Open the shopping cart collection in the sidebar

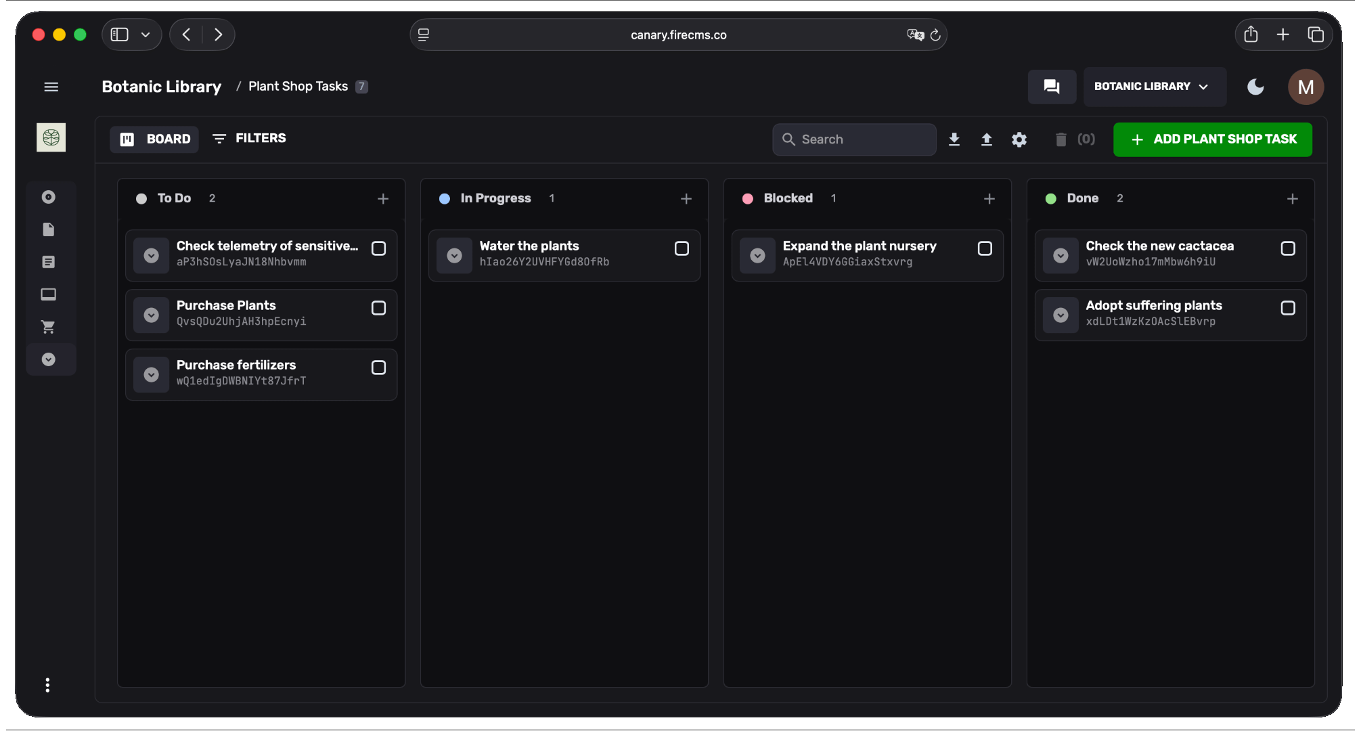[x=48, y=326]
